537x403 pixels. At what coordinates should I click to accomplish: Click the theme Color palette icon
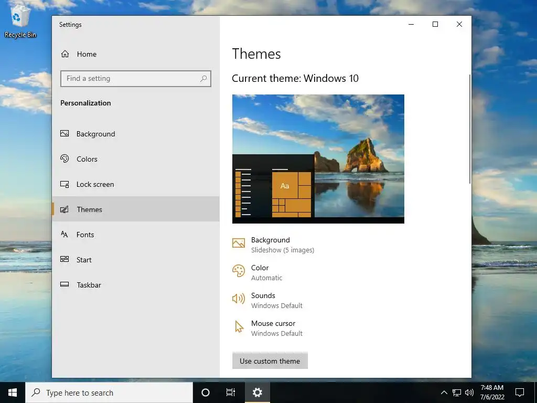(239, 271)
